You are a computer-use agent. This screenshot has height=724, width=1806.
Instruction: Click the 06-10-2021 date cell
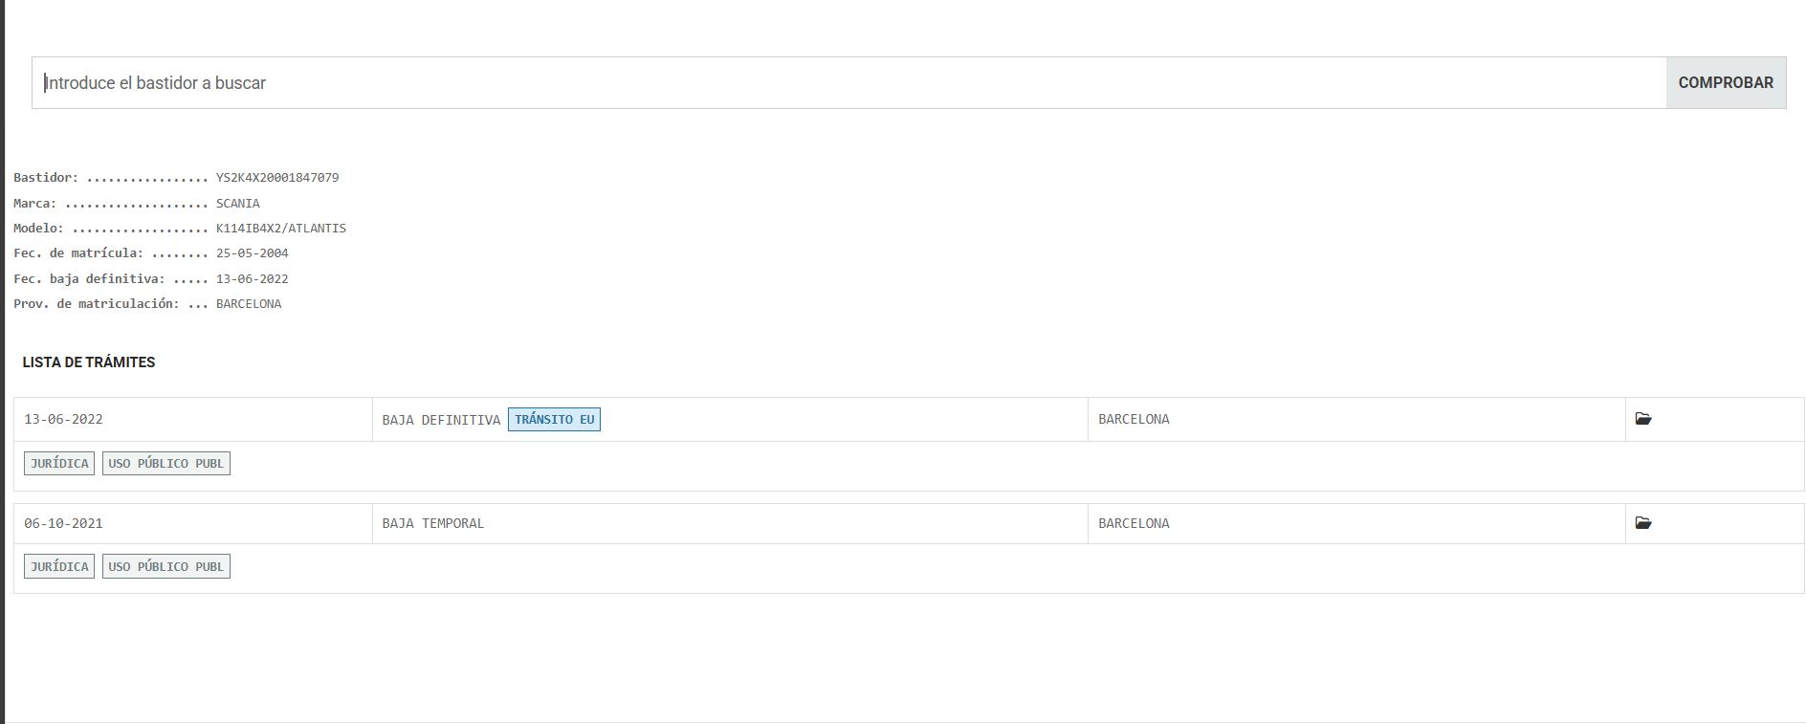coord(63,524)
